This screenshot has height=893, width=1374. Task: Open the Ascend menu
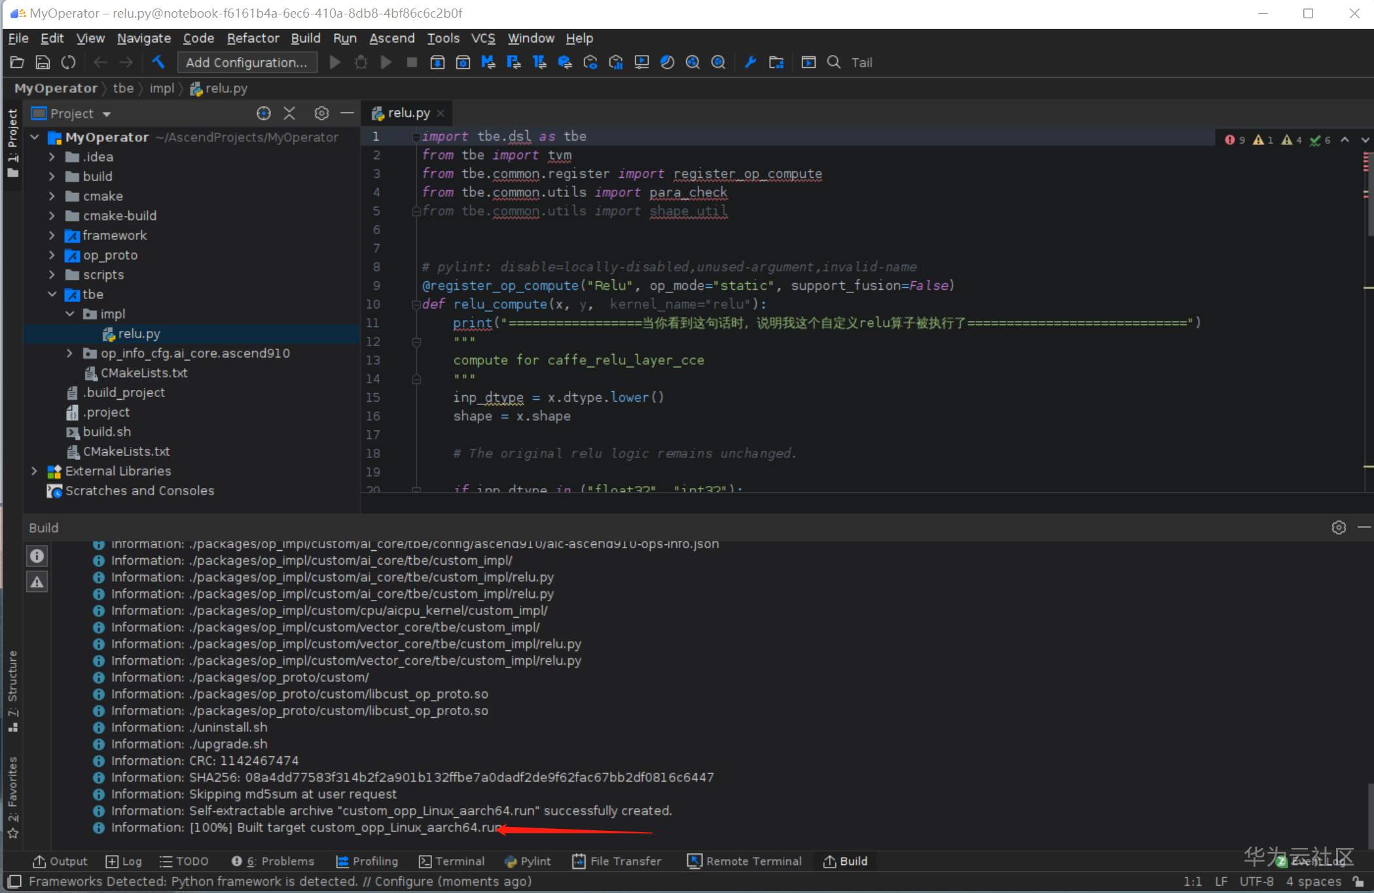391,38
